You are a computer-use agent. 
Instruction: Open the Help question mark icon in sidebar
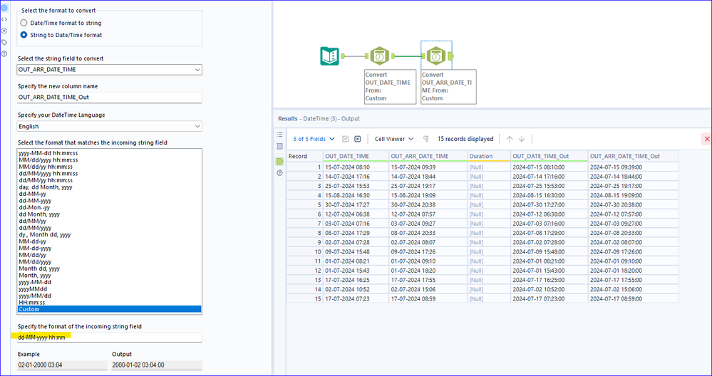point(4,54)
